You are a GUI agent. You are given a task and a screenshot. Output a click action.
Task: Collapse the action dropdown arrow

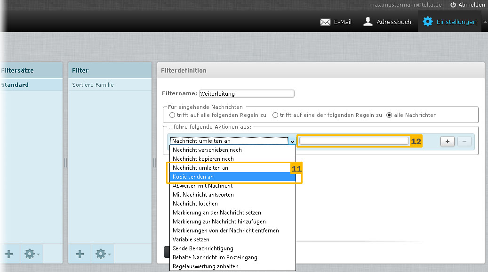tap(292, 141)
